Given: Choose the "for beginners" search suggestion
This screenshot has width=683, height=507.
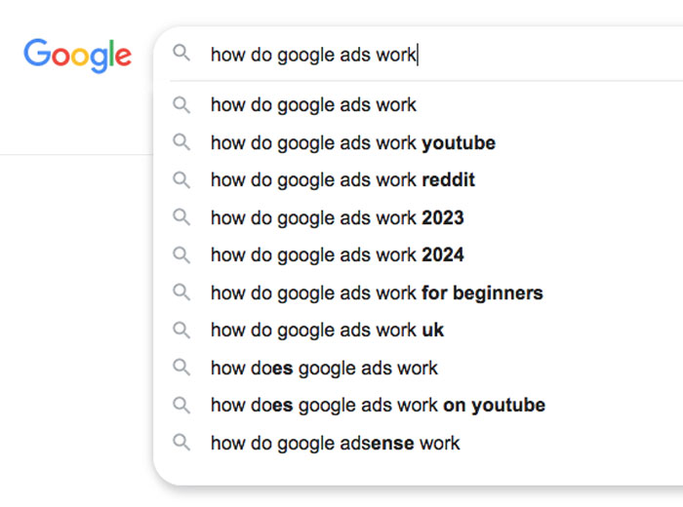Looking at the screenshot, I should (x=377, y=293).
